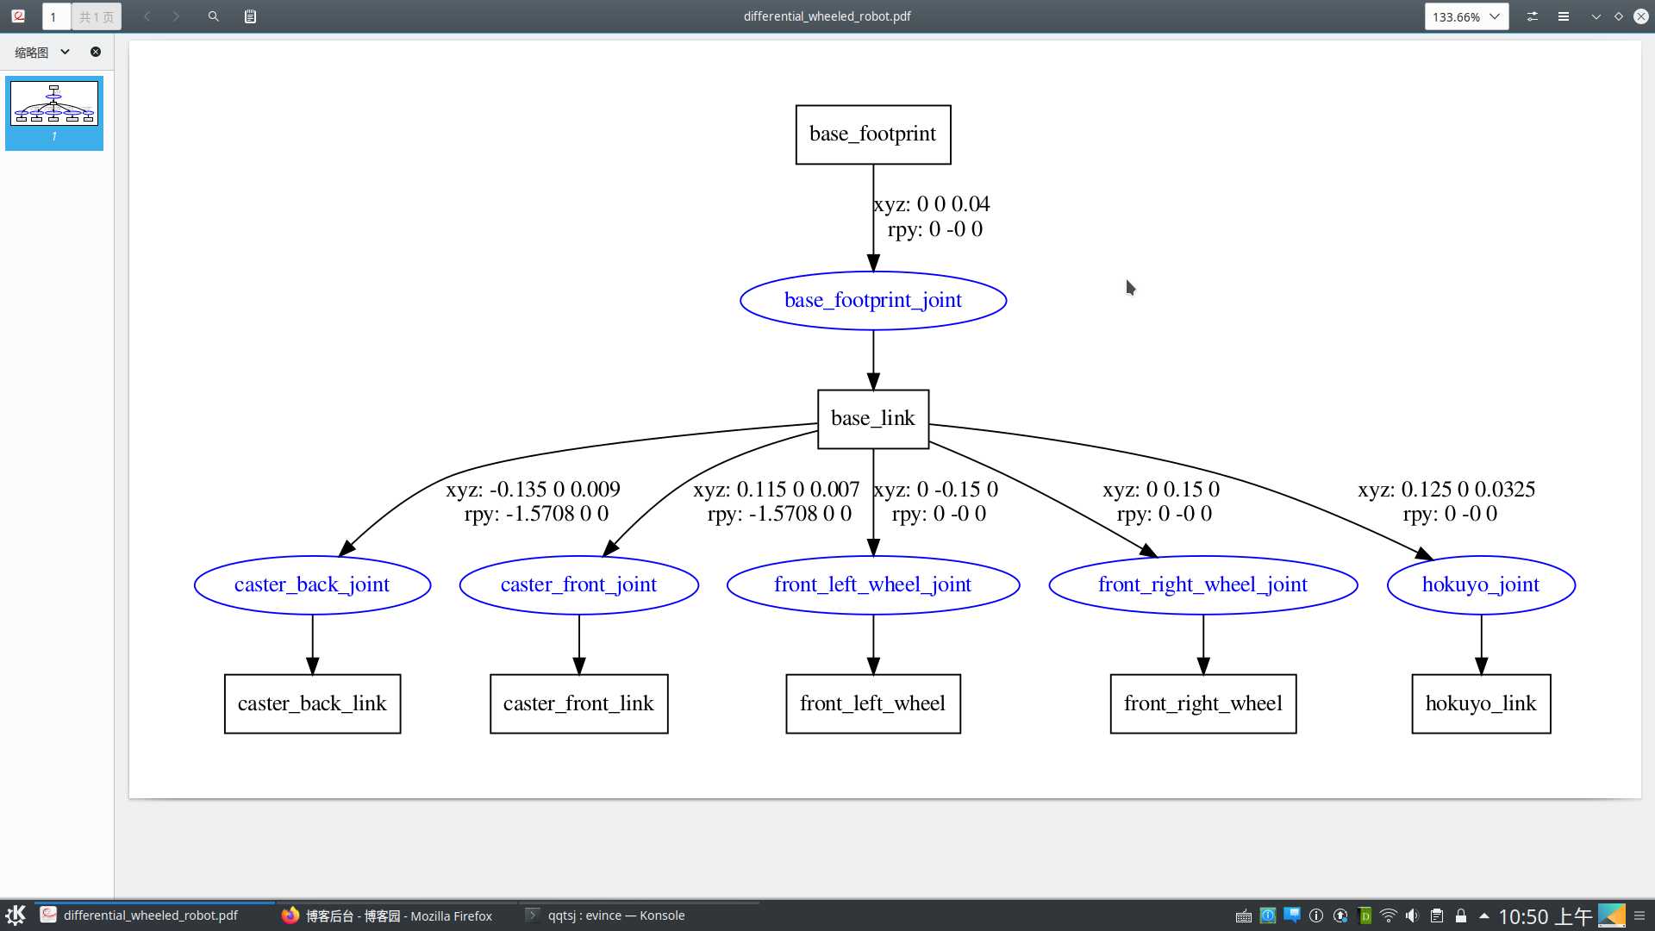Go to the next page arrow
The height and width of the screenshot is (931, 1655).
tap(176, 16)
